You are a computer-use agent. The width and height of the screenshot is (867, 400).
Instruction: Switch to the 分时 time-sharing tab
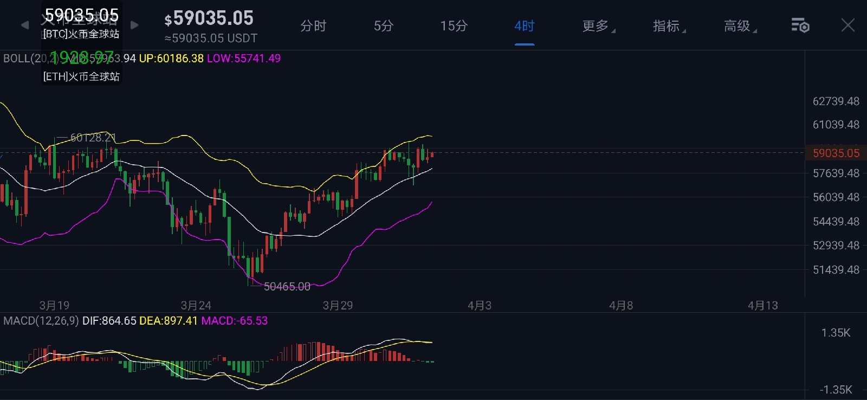pyautogui.click(x=313, y=26)
